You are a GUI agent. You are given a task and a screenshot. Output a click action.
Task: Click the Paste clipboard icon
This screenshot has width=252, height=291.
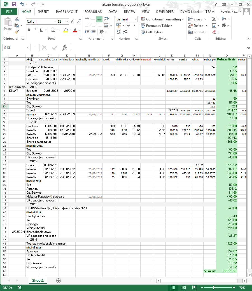coord(8,22)
